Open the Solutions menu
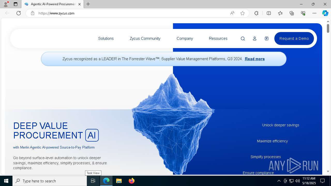Screen dimensions: 331x186 click(x=106, y=38)
